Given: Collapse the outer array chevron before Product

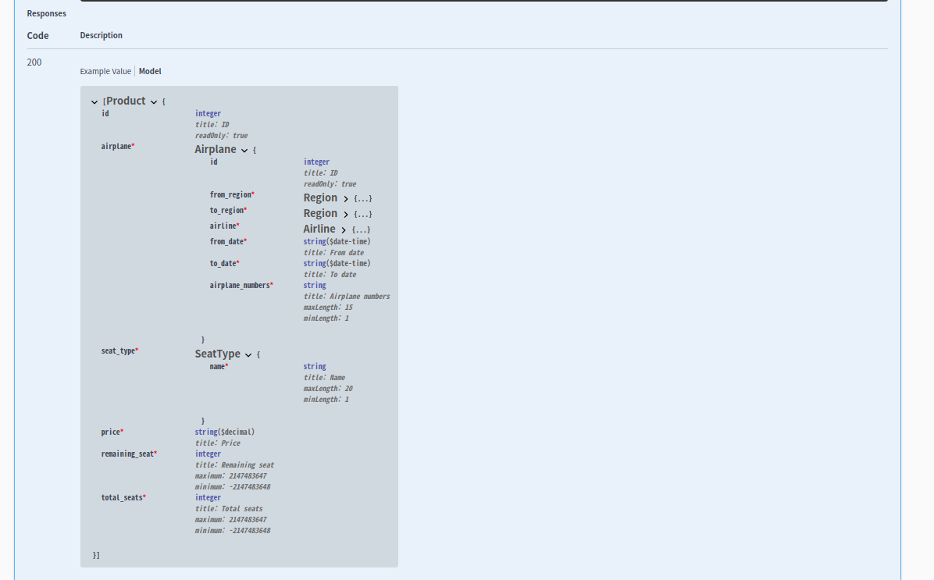Looking at the screenshot, I should pyautogui.click(x=94, y=101).
